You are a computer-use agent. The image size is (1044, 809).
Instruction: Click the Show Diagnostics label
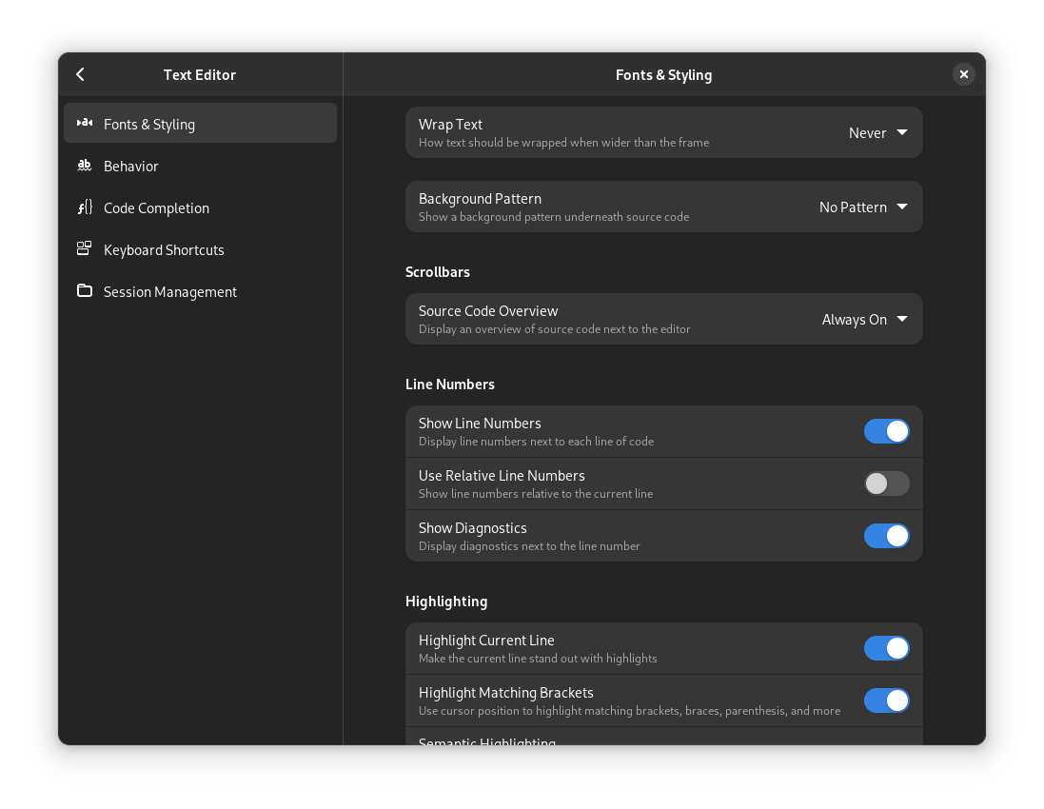[472, 528]
